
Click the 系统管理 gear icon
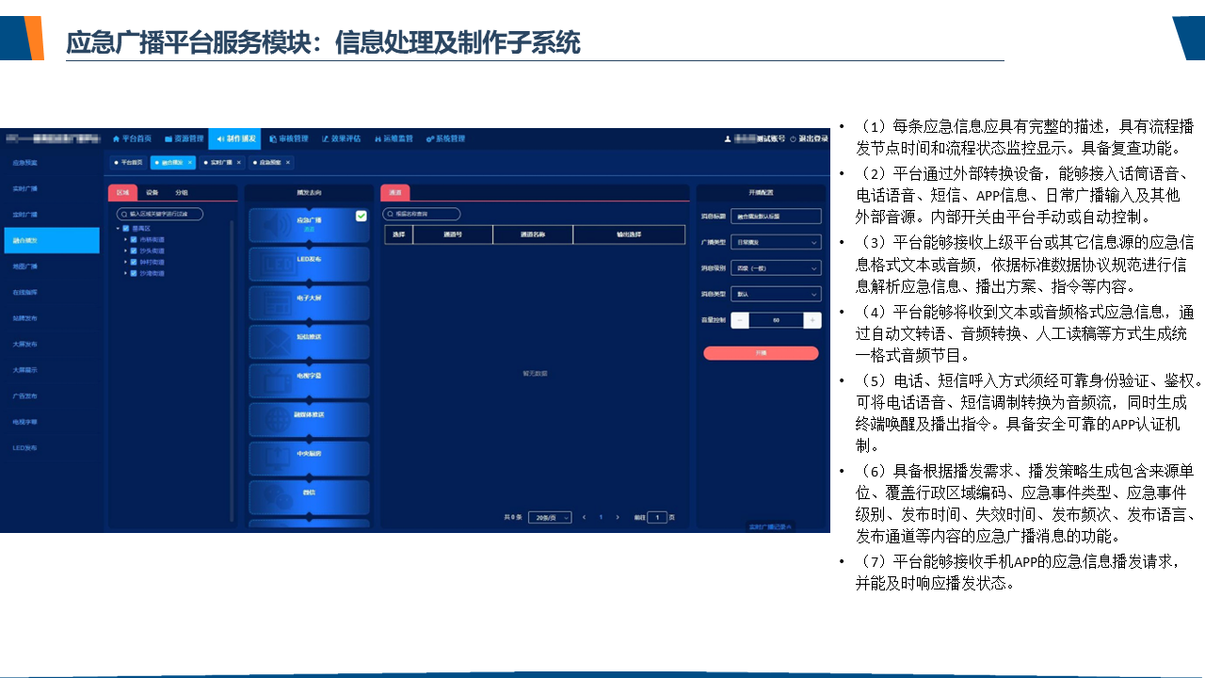pos(429,138)
